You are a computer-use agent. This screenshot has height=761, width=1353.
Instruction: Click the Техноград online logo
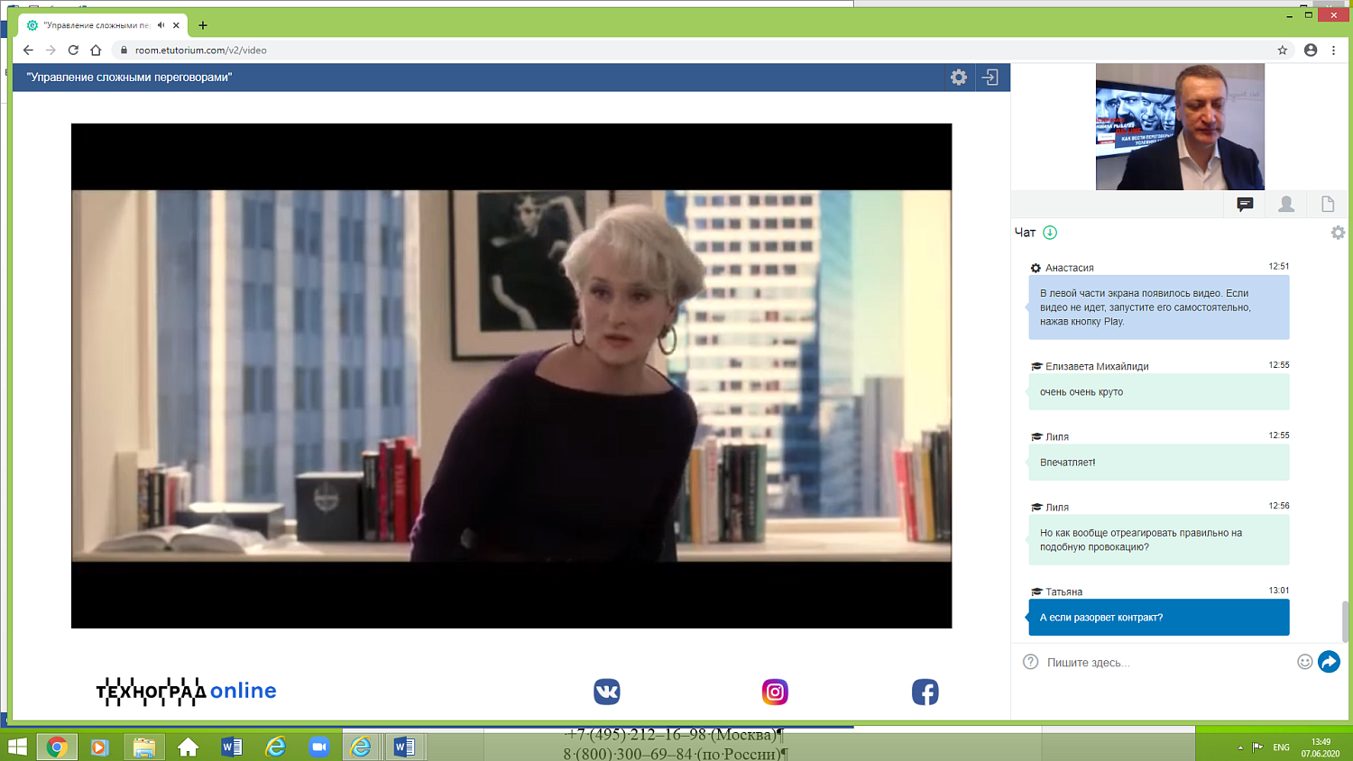[x=187, y=692]
